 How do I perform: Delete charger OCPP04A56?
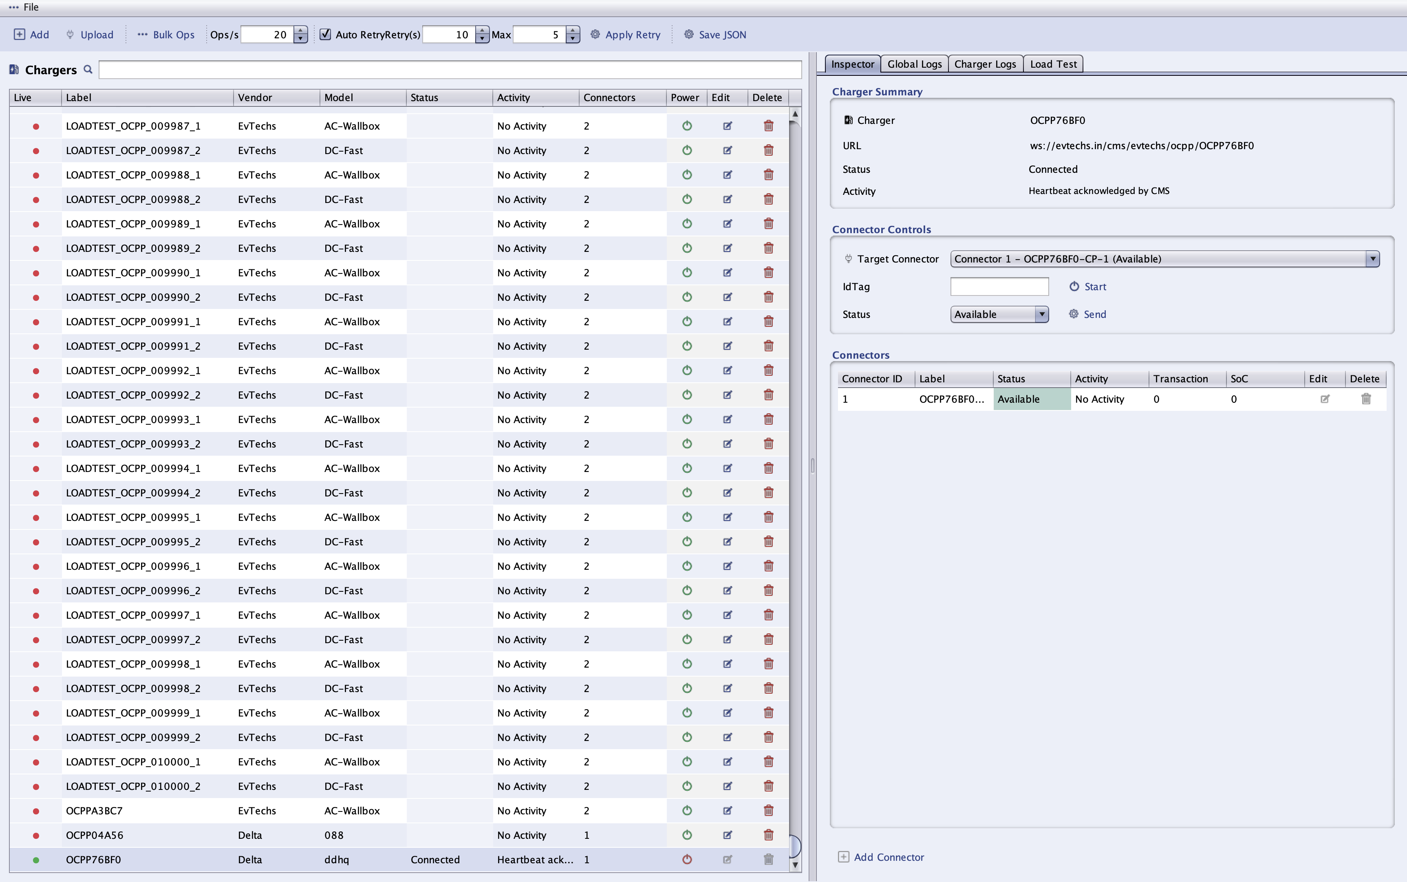tap(768, 835)
